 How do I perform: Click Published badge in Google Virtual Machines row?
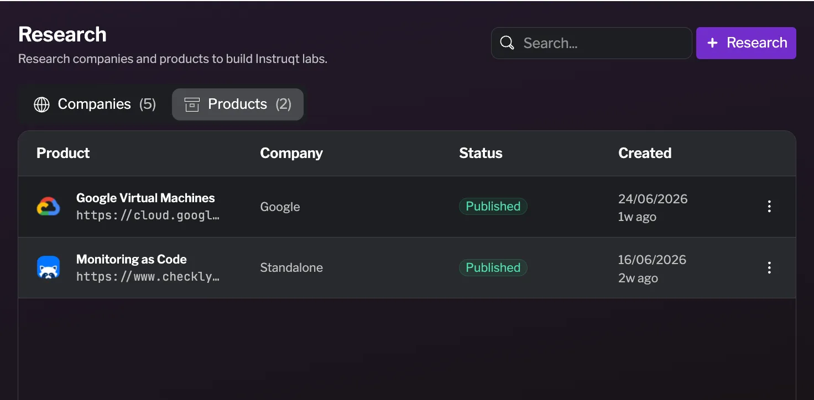click(x=493, y=206)
